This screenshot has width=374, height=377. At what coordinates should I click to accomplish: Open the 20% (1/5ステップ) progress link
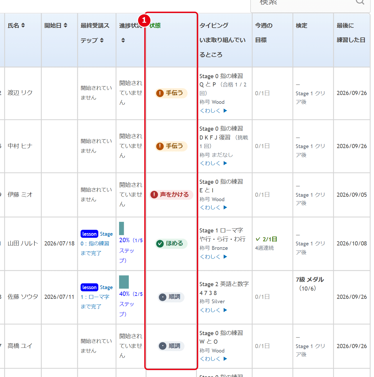click(x=131, y=250)
